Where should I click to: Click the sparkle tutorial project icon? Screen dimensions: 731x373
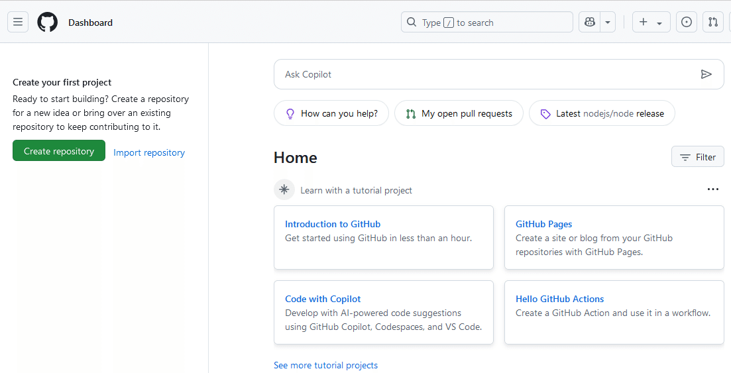284,190
